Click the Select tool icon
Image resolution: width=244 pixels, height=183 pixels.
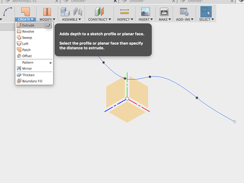pyautogui.click(x=206, y=12)
